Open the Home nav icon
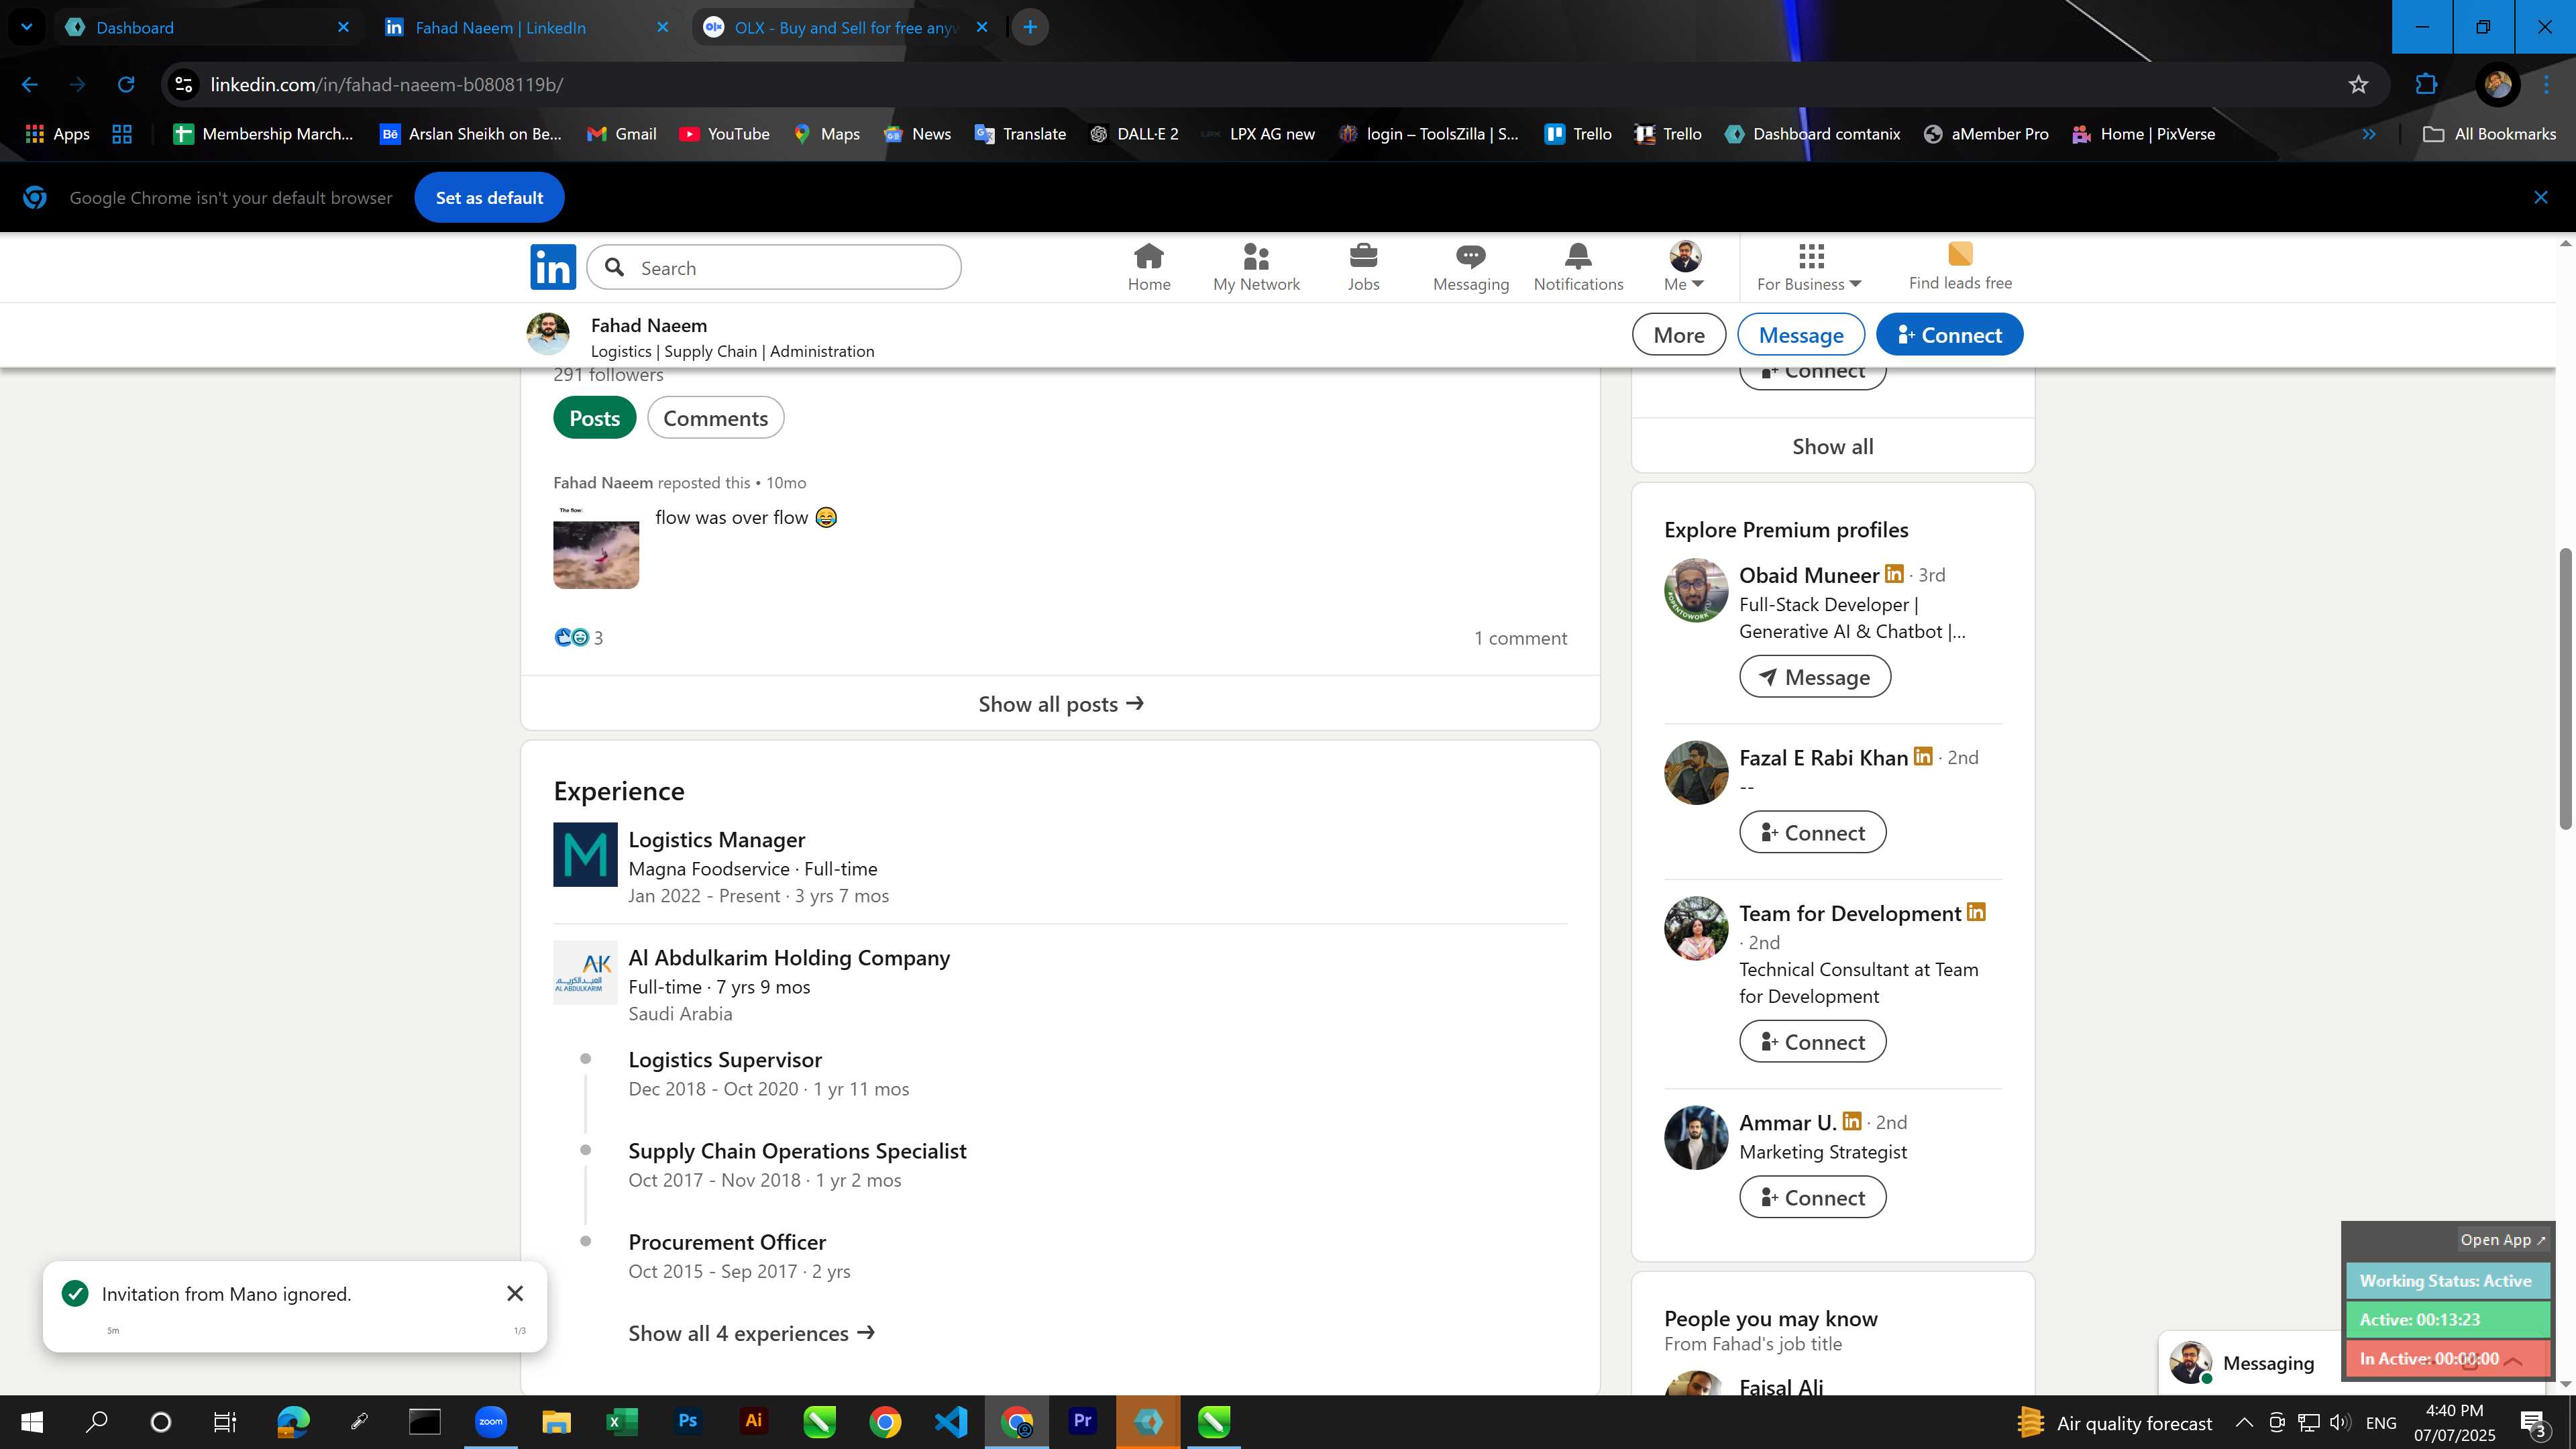 point(1148,267)
